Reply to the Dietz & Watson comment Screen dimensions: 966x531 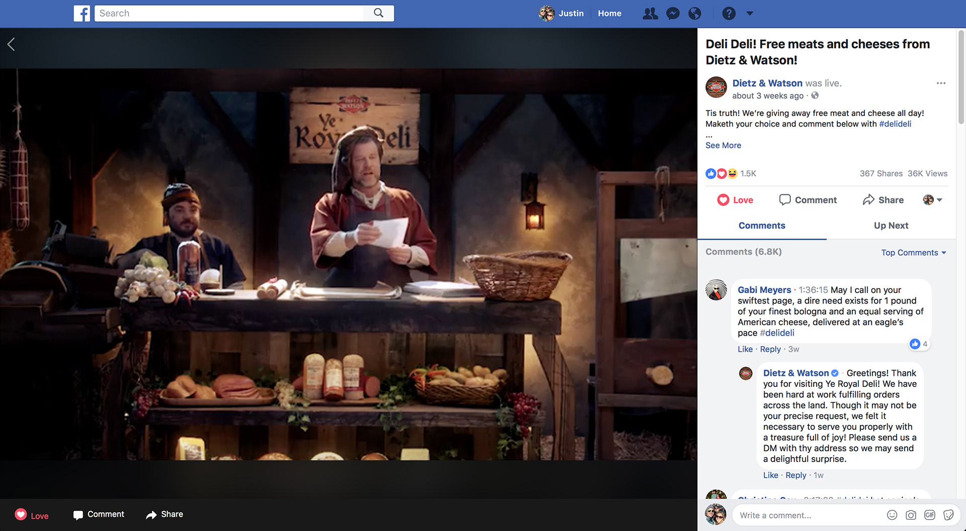coord(795,475)
